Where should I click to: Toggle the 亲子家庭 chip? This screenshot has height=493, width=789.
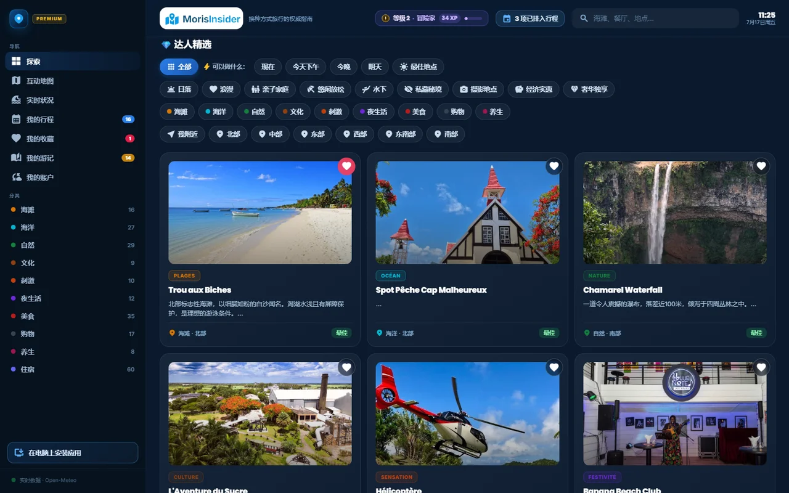pyautogui.click(x=271, y=89)
